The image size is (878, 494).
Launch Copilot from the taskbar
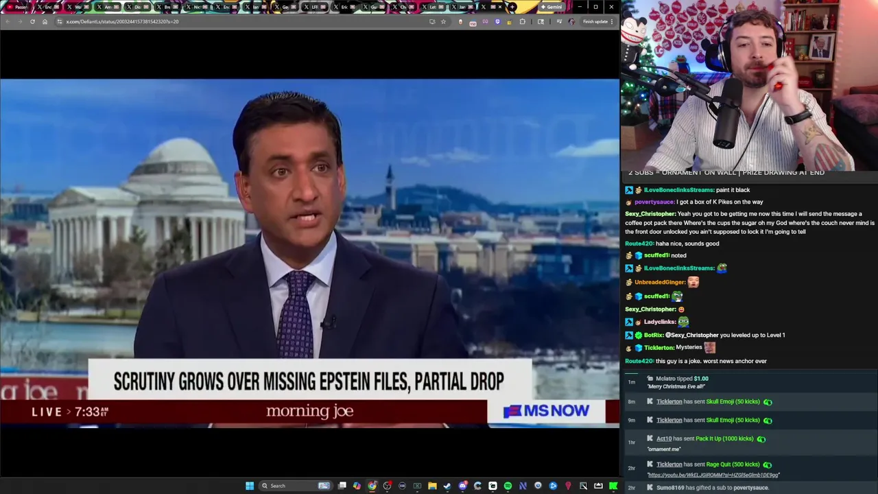click(x=357, y=486)
